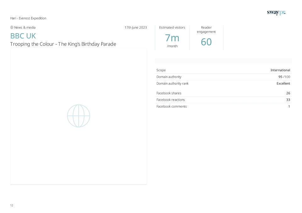Select the Scope International row
Viewport: 302px width, 213px height.
223,70
